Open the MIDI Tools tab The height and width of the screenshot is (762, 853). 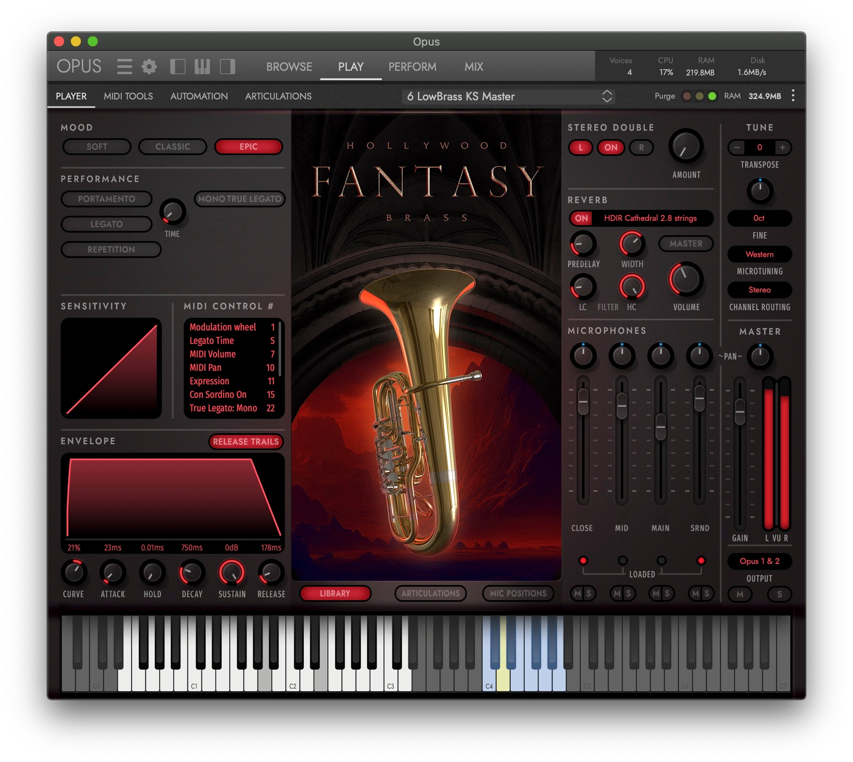(128, 96)
